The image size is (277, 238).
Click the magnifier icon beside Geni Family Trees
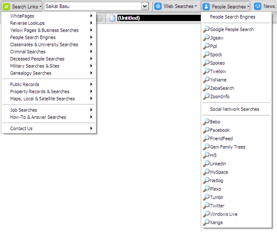click(x=206, y=147)
